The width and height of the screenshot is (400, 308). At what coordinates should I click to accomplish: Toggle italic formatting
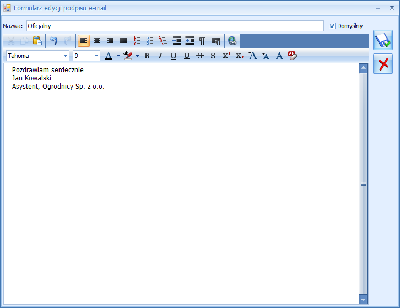point(160,56)
